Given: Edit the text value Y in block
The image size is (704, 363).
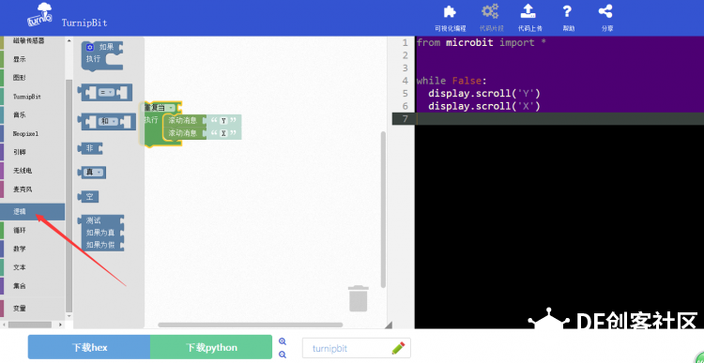Looking at the screenshot, I should click(223, 120).
